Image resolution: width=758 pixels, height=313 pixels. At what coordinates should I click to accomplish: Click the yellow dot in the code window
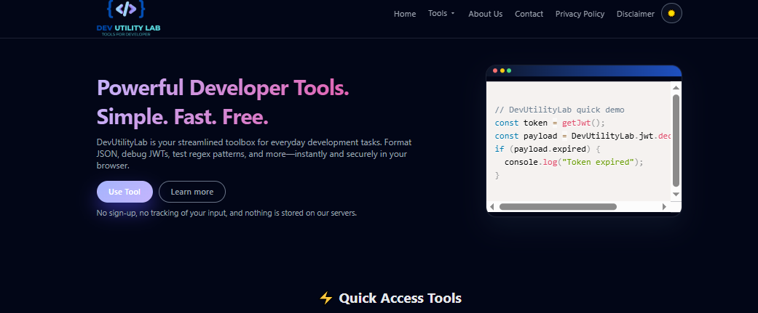click(x=502, y=71)
